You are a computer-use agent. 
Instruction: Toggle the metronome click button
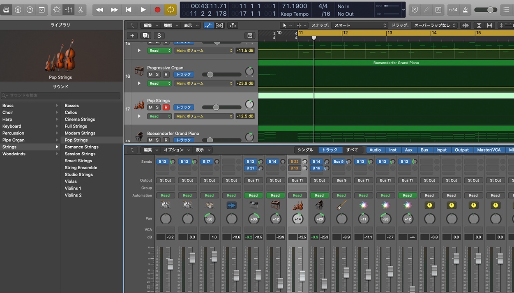tap(466, 9)
